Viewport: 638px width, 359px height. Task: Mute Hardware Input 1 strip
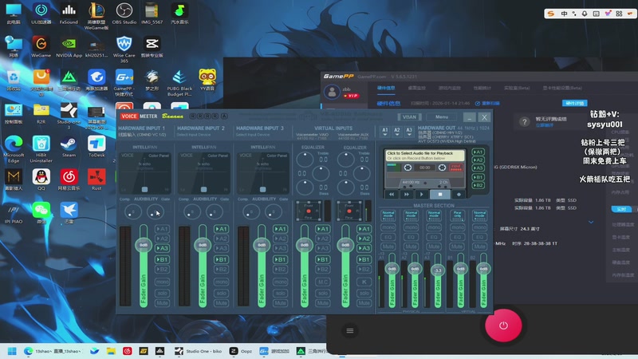162,303
